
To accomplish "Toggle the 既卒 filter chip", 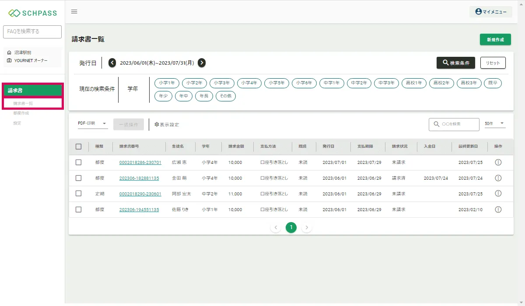I will pyautogui.click(x=493, y=83).
